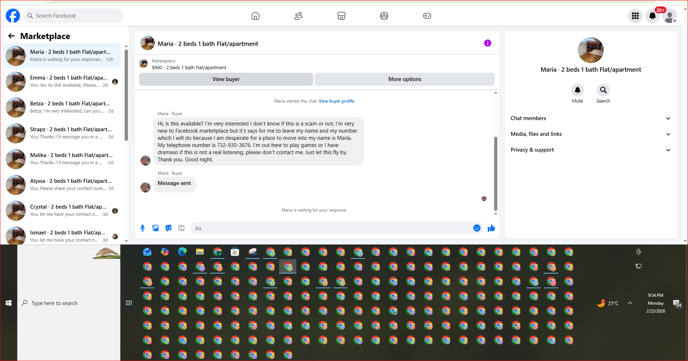Screen dimensions: 688x361
Task: Open the Friends icon in top navigation
Action: pos(298,16)
